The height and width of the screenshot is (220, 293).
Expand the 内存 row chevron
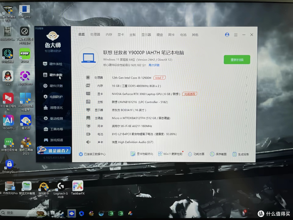pyautogui.click(x=247, y=86)
